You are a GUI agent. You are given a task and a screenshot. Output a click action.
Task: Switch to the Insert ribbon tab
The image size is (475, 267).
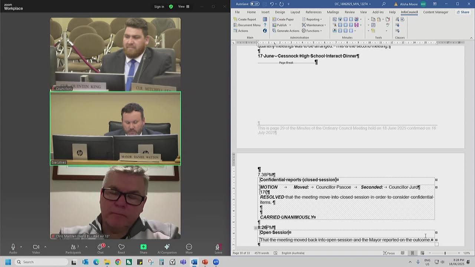pyautogui.click(x=265, y=12)
